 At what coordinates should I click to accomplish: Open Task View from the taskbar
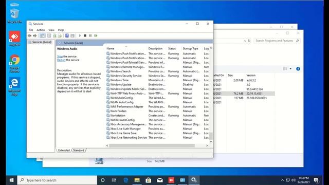point(114,180)
